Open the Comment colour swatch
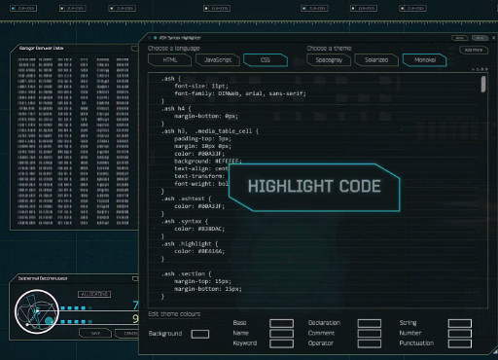Image resolution: width=498 pixels, height=360 pixels. (370, 333)
